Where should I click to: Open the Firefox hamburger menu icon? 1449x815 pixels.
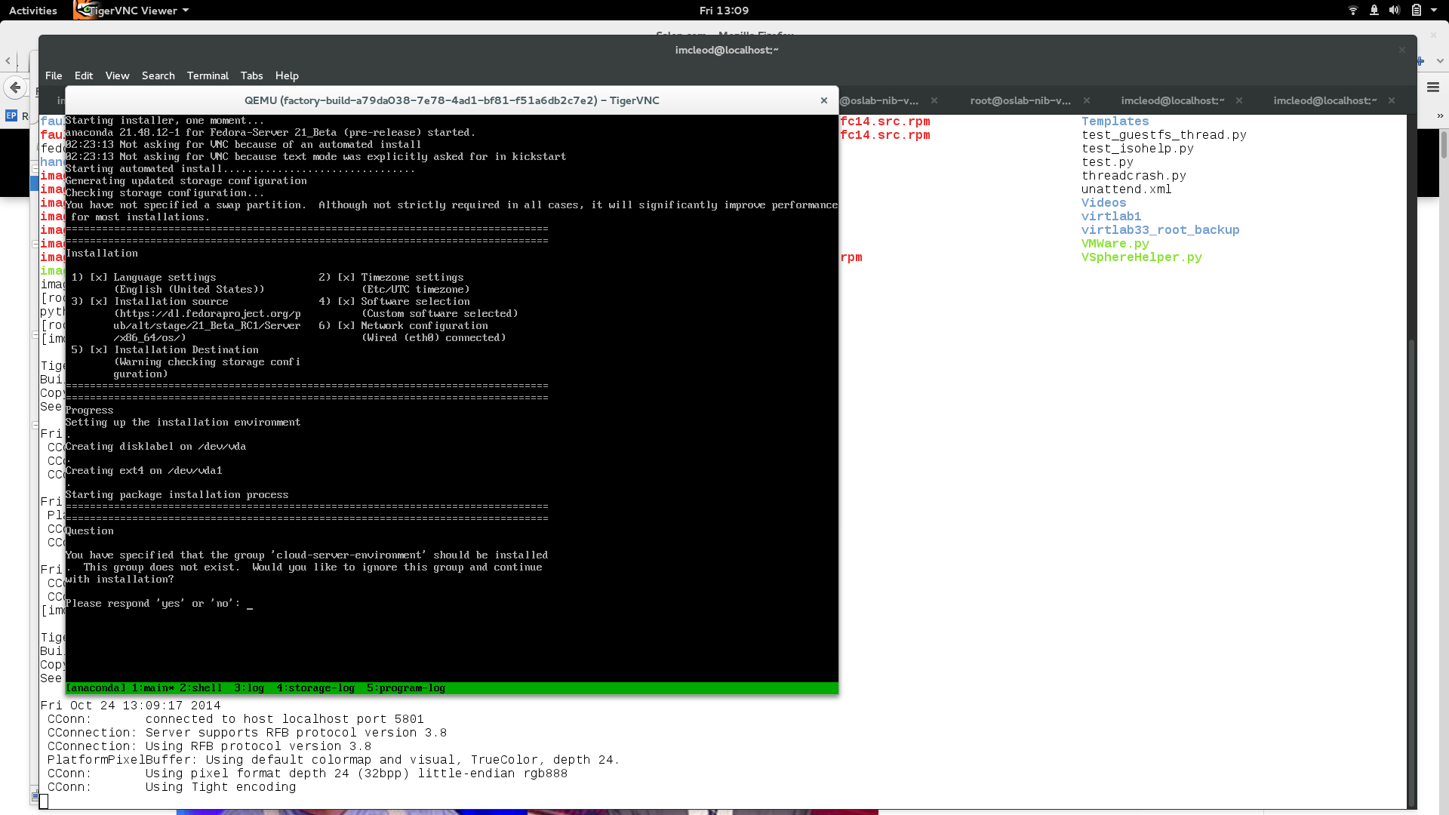[1433, 88]
